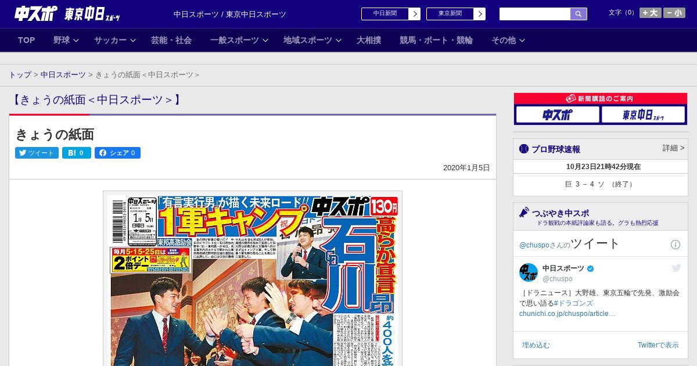
Task: Open the 東京新聞 arrow link
Action: click(479, 14)
